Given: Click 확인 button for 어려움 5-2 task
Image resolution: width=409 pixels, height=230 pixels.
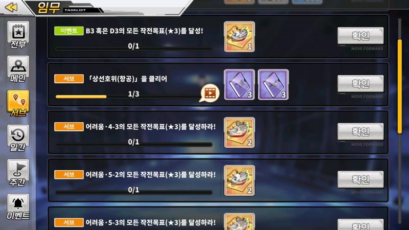Looking at the screenshot, I should [x=360, y=180].
